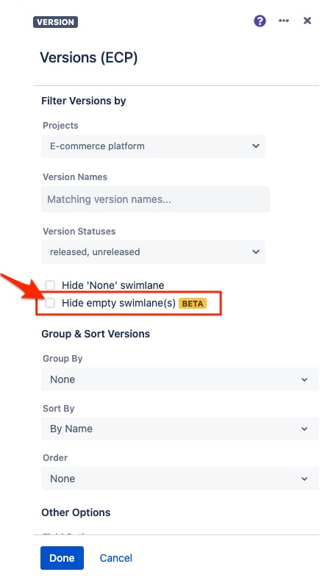Open the Group By dropdown

pyautogui.click(x=180, y=379)
